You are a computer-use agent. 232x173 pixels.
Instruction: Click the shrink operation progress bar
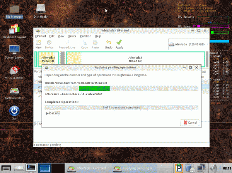(x=121, y=89)
